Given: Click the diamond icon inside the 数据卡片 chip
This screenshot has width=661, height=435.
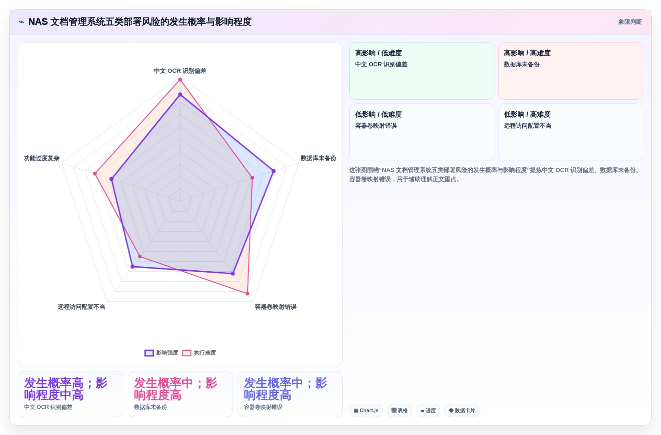Looking at the screenshot, I should pyautogui.click(x=451, y=410).
